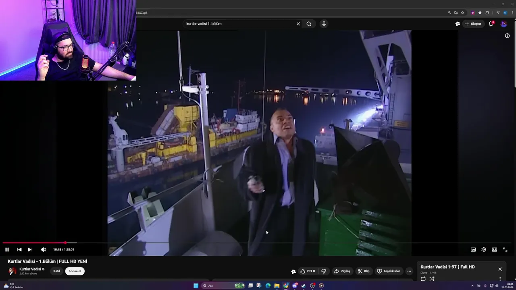Dislike the video
The height and width of the screenshot is (290, 516).
tap(323, 271)
